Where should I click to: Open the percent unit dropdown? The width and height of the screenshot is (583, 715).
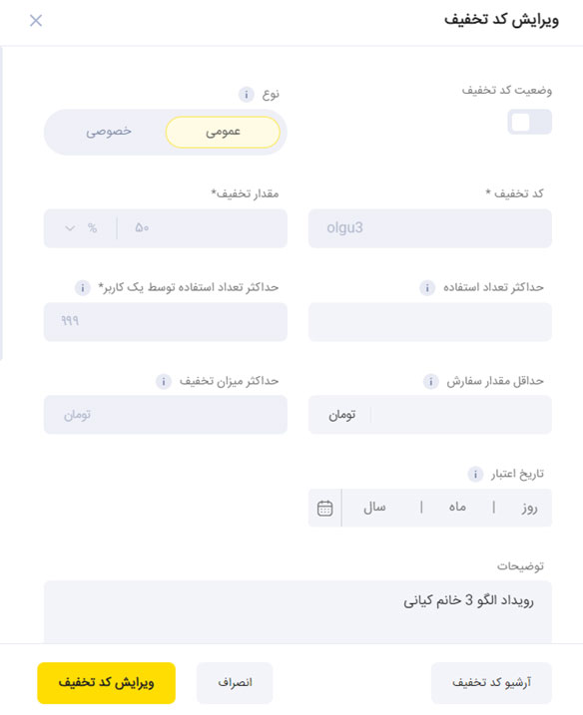click(81, 228)
